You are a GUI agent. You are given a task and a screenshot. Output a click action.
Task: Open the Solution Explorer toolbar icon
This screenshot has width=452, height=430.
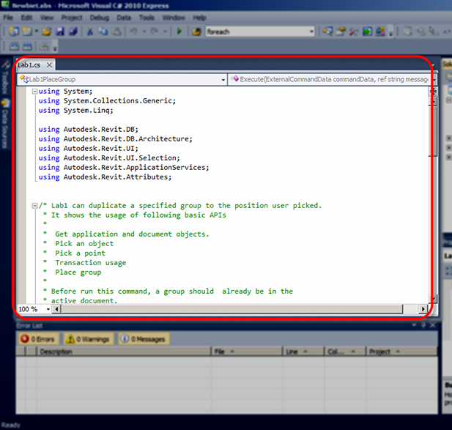327,31
